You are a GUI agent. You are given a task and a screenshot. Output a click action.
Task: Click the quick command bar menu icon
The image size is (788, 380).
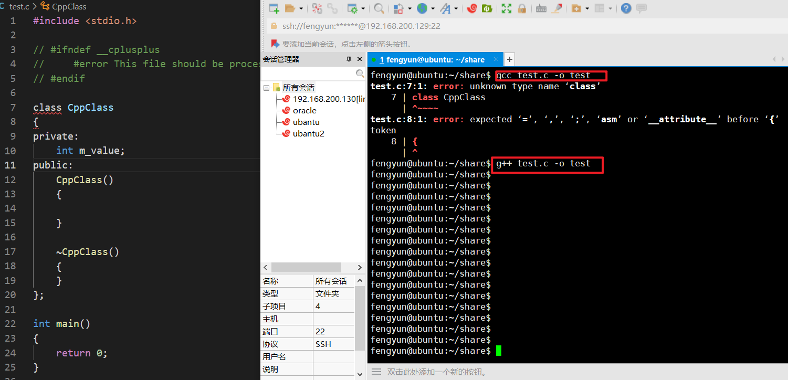click(x=376, y=372)
